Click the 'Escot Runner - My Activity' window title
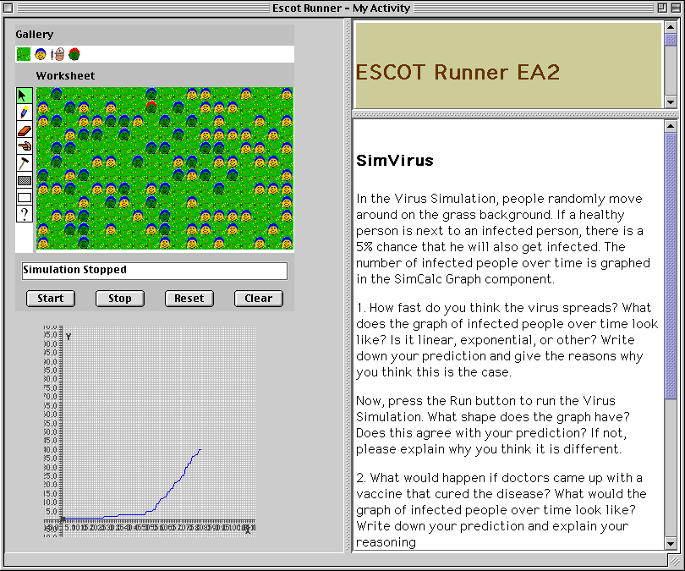The width and height of the screenshot is (685, 571). click(341, 8)
